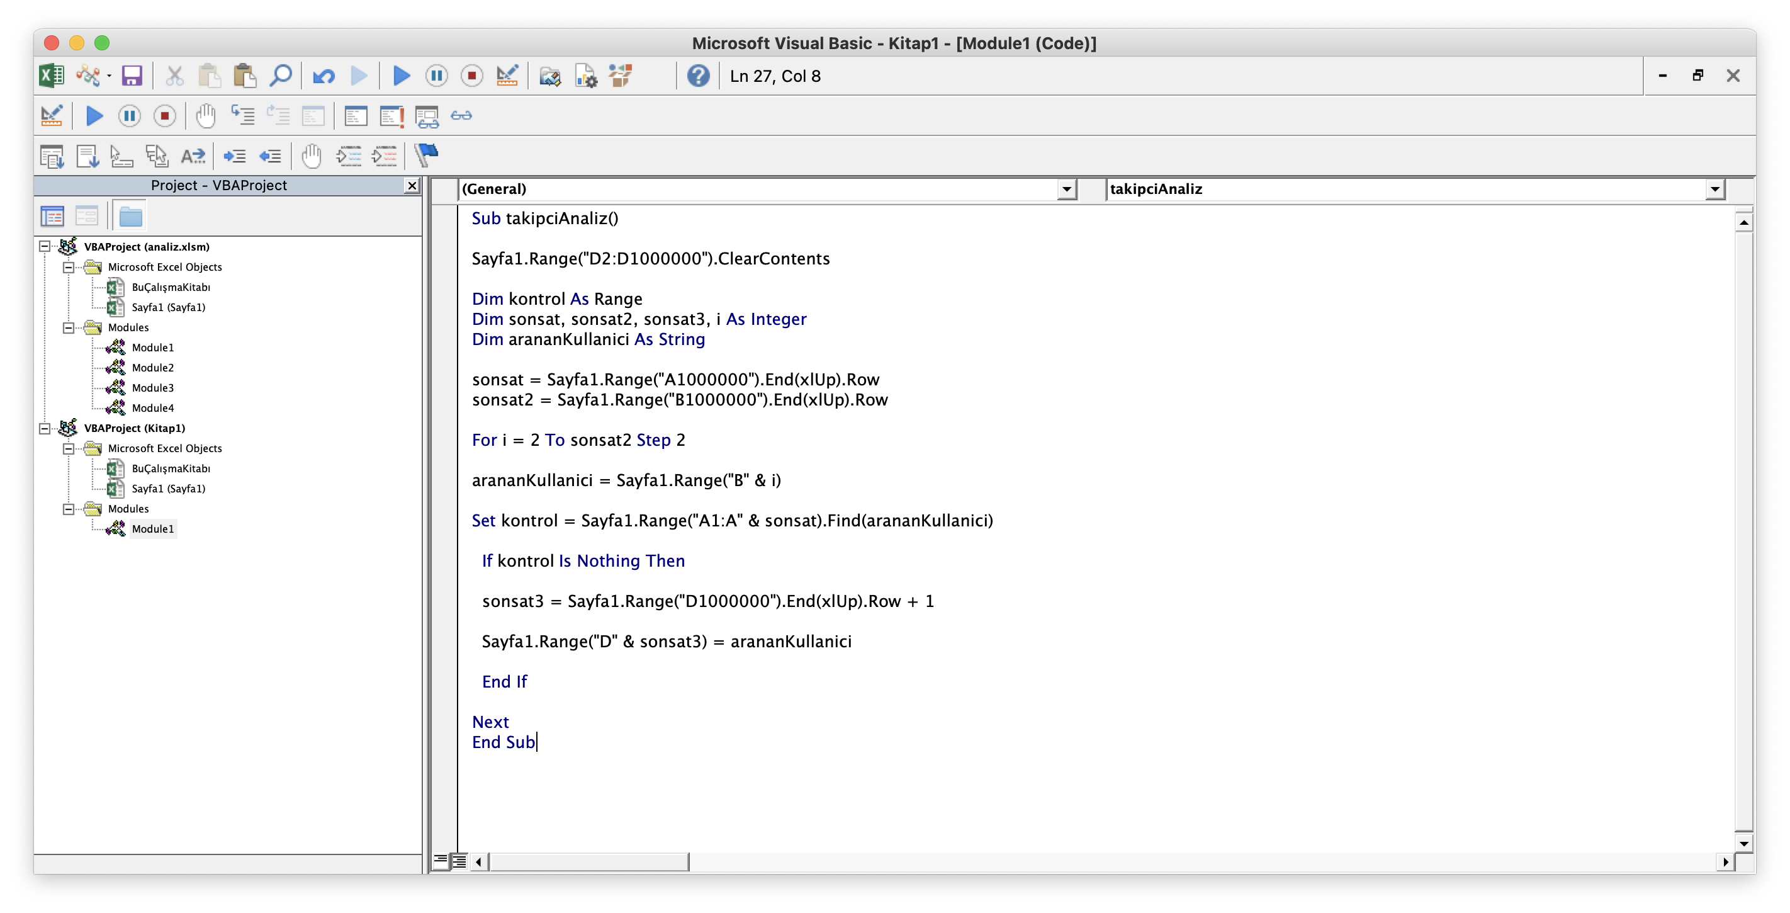This screenshot has width=1790, height=913.
Task: Click Break in the Debug toolbar
Action: point(129,115)
